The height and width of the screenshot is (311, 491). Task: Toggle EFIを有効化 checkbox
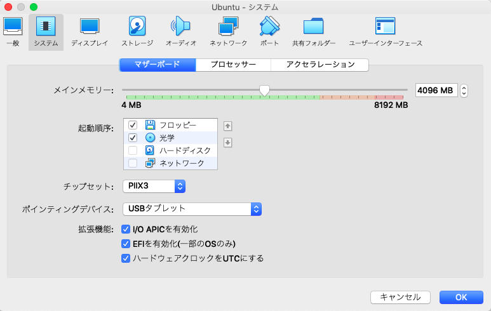point(126,244)
